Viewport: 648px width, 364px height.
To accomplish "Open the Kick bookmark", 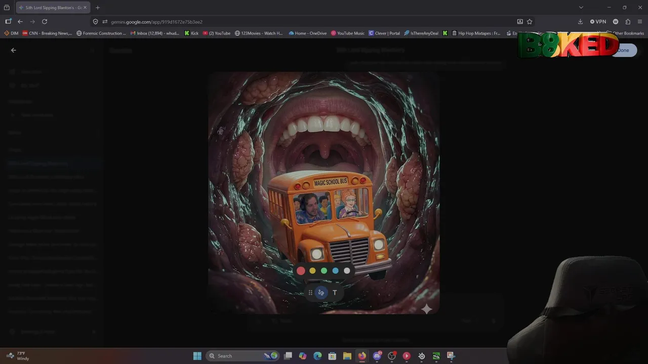I will pyautogui.click(x=192, y=33).
